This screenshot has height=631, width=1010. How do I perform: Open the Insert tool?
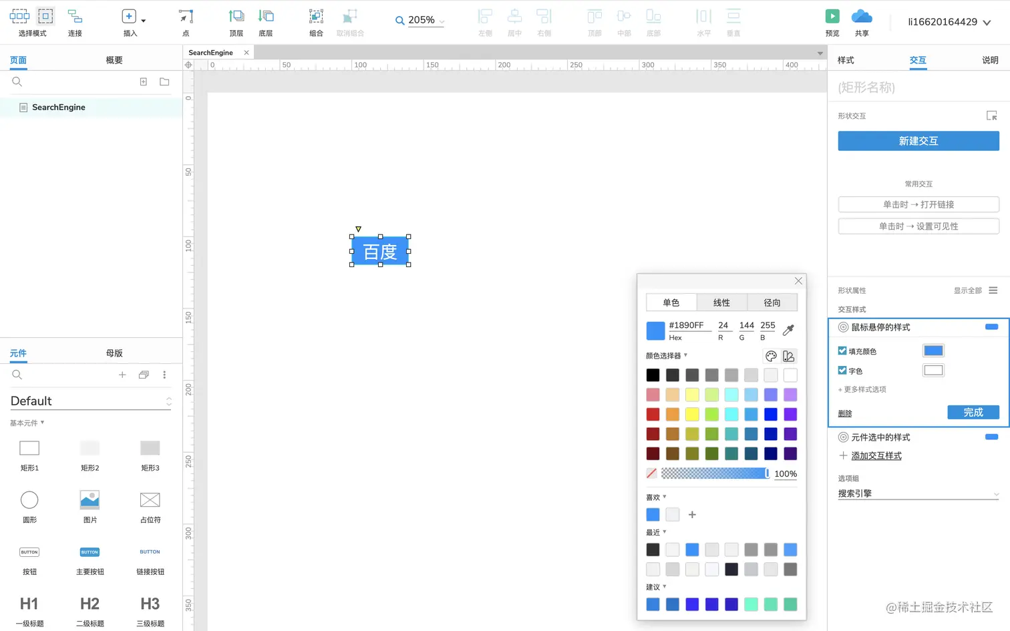click(x=130, y=21)
